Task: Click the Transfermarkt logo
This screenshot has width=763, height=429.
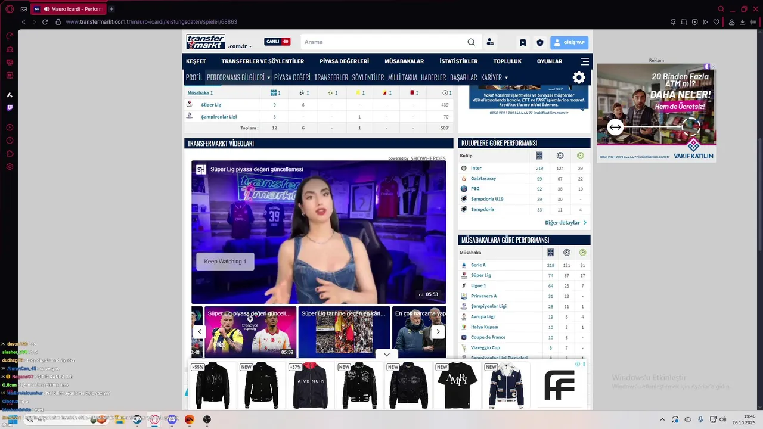Action: 206,42
